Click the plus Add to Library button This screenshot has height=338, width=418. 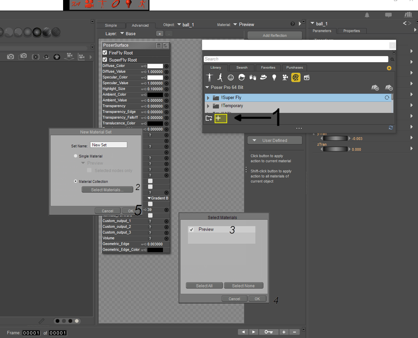click(x=221, y=118)
